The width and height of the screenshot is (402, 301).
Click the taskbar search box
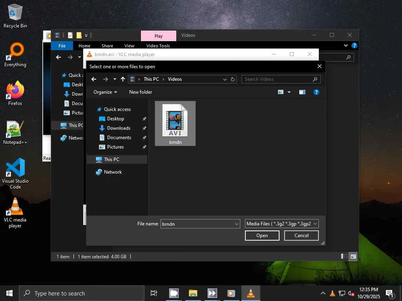point(82,293)
